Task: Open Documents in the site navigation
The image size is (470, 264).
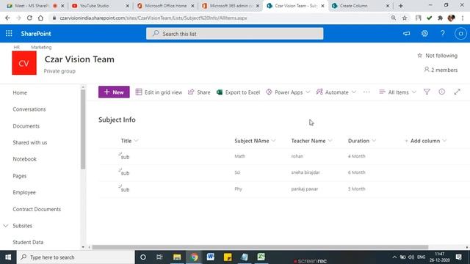Action: click(x=26, y=126)
